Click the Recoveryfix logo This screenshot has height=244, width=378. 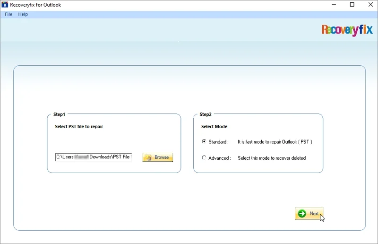coord(347,30)
